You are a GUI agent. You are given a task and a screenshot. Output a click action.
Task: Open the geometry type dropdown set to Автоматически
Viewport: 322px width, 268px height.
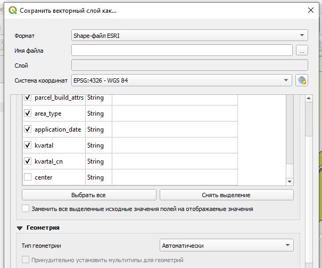pos(227,245)
